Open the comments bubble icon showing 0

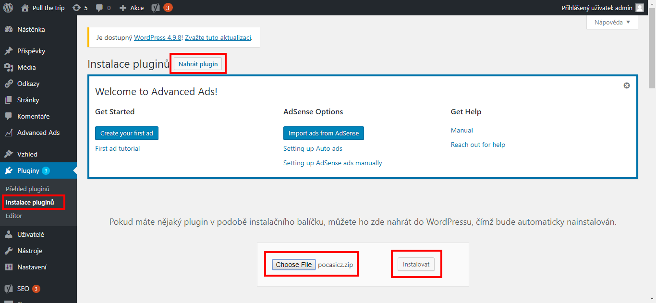tap(99, 8)
